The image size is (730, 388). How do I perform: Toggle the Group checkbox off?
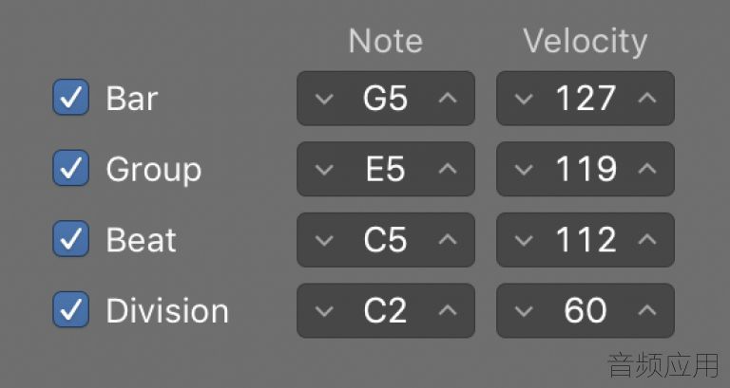coord(70,168)
